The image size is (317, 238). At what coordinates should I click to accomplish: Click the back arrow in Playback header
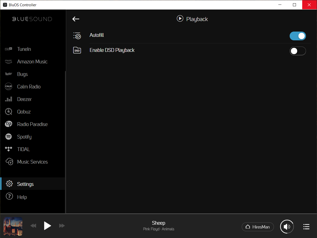click(x=76, y=19)
